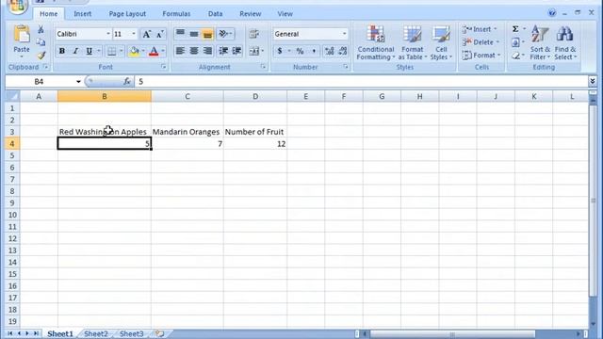Expand the Name Box dropdown
The image size is (603, 339).
pyautogui.click(x=78, y=82)
